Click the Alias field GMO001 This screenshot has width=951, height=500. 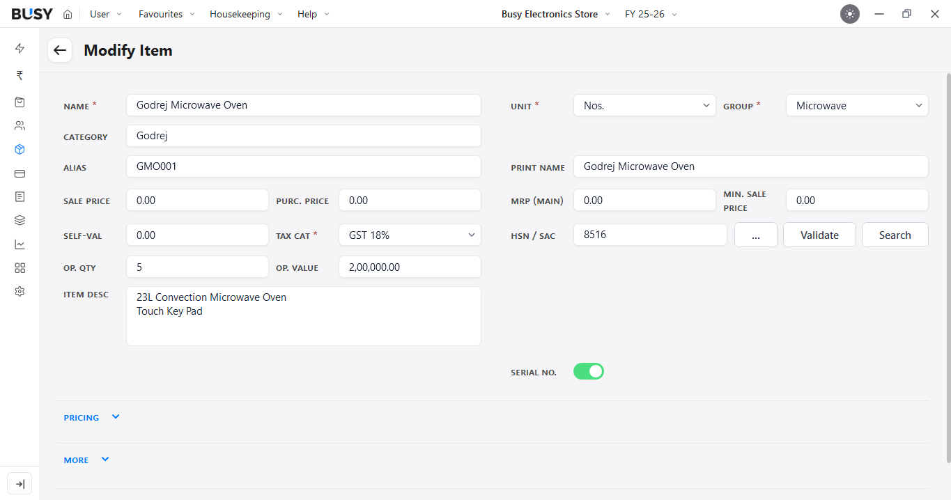click(304, 166)
